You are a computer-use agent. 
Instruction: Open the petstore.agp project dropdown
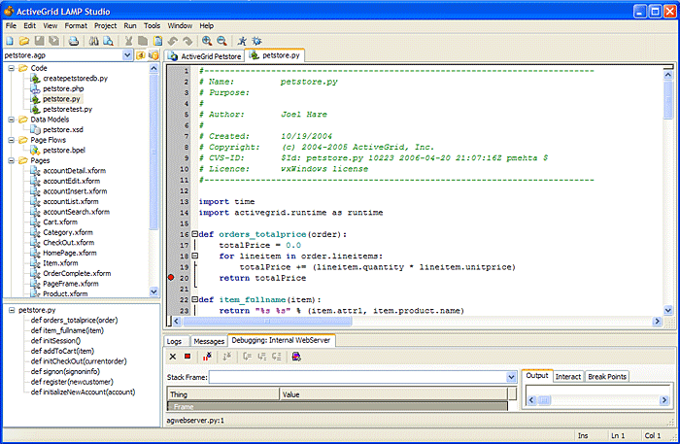pyautogui.click(x=127, y=55)
